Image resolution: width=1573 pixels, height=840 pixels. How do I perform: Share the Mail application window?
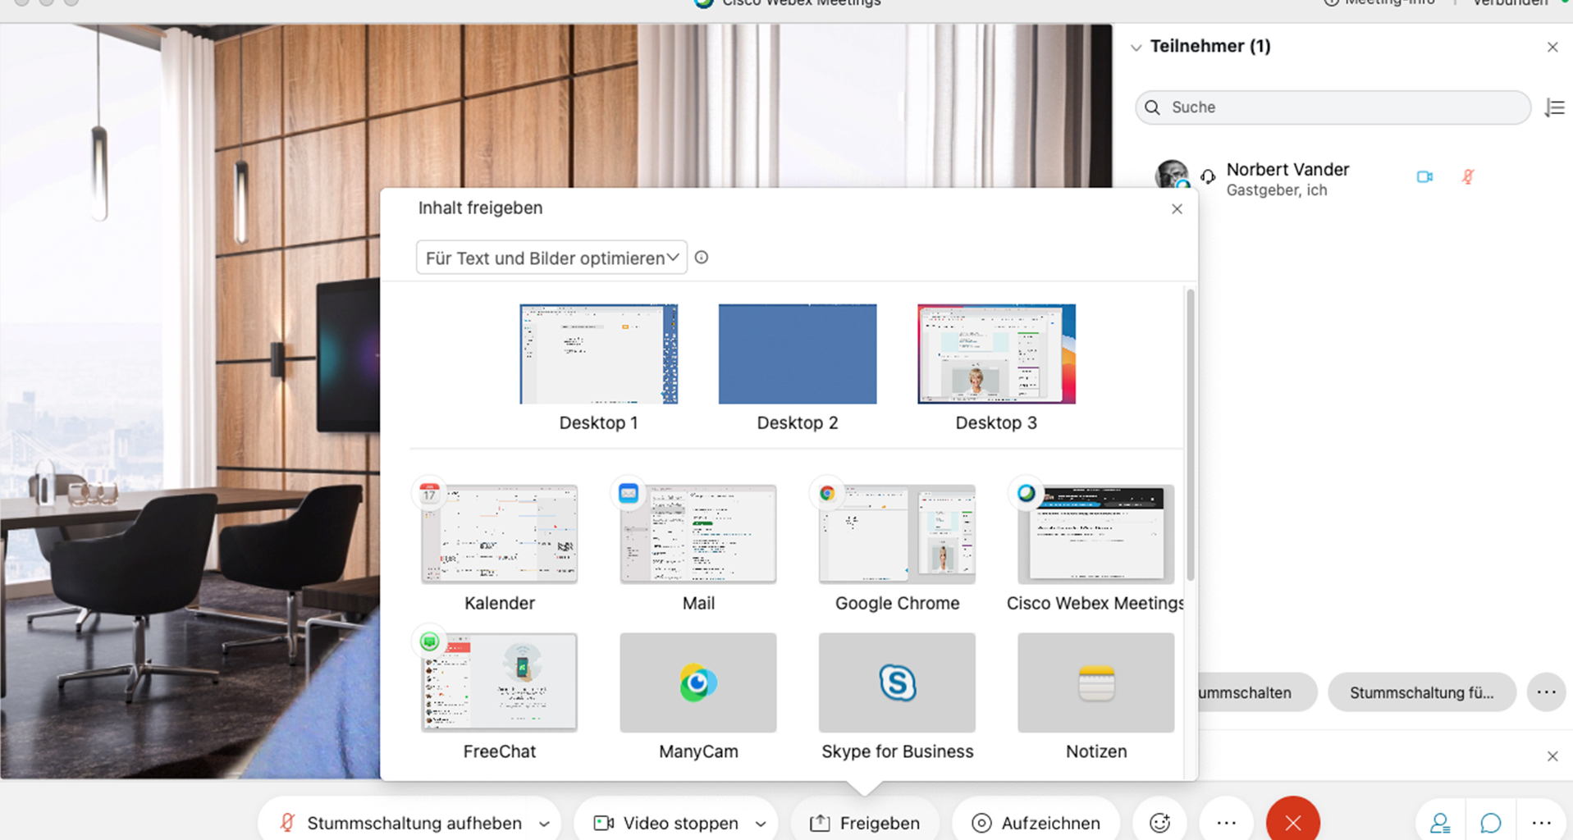point(697,533)
